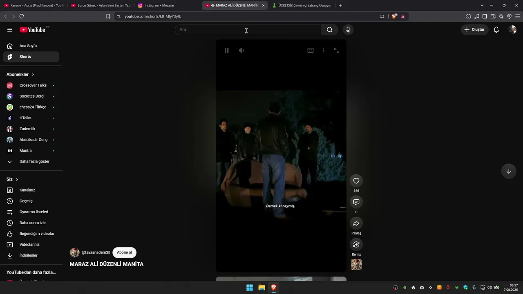Switch to the Burcu Güneş tab
Viewport: 523px width, 294px height.
coord(101,5)
